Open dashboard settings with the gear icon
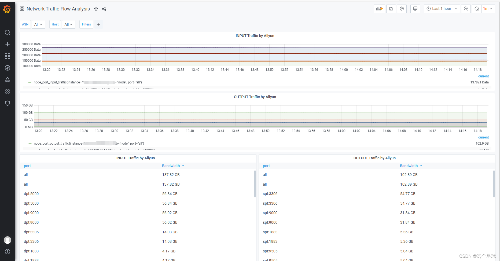 (x=402, y=9)
